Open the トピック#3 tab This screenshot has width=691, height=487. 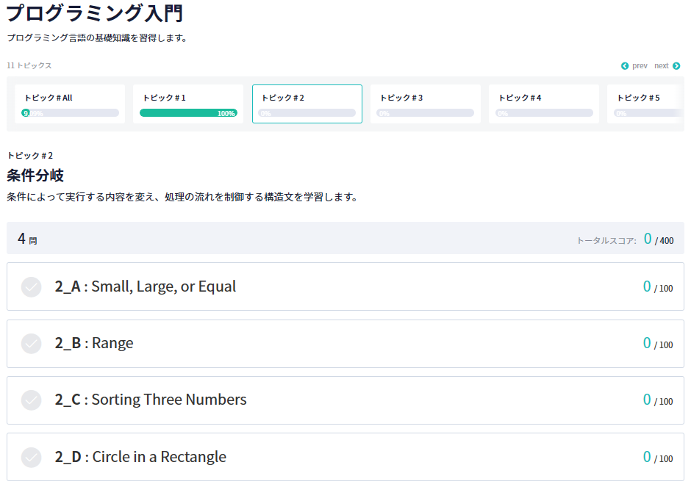[425, 104]
